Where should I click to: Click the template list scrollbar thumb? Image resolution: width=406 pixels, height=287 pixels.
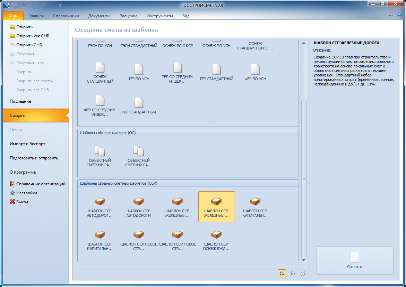click(304, 179)
